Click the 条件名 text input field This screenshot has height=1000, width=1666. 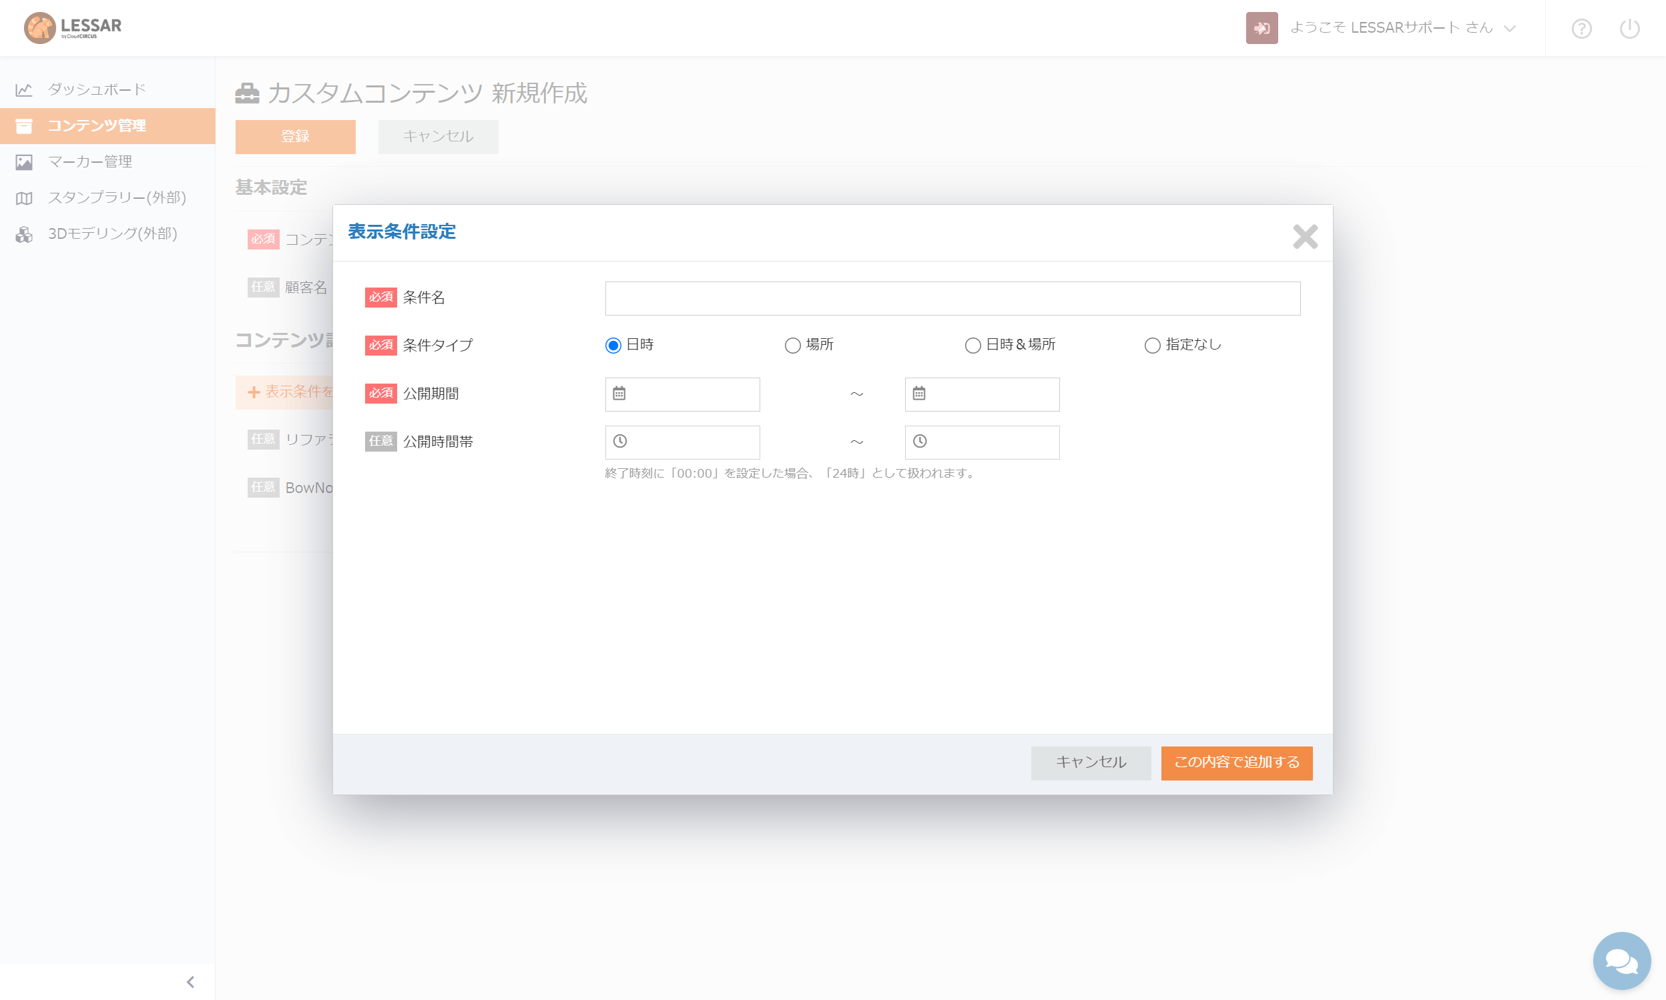pyautogui.click(x=952, y=298)
